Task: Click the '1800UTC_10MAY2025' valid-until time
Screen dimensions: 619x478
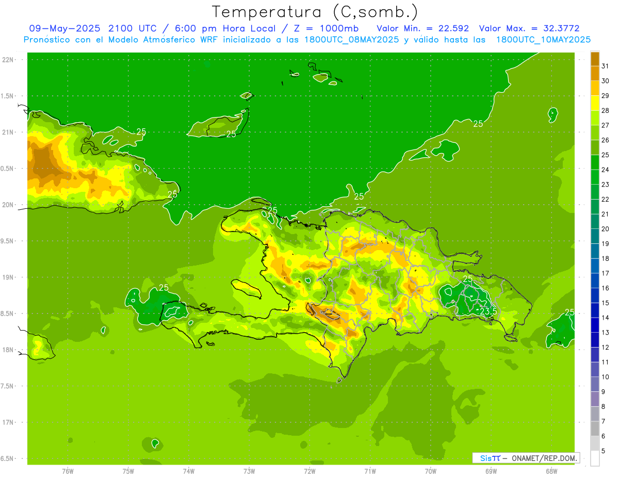Action: click(x=543, y=40)
